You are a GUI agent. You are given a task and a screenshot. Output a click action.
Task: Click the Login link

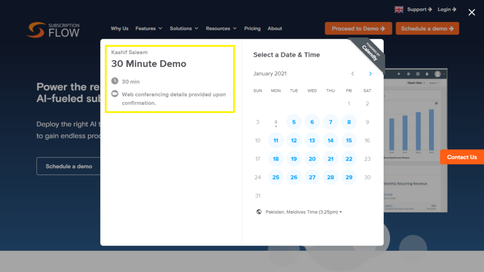pos(444,9)
